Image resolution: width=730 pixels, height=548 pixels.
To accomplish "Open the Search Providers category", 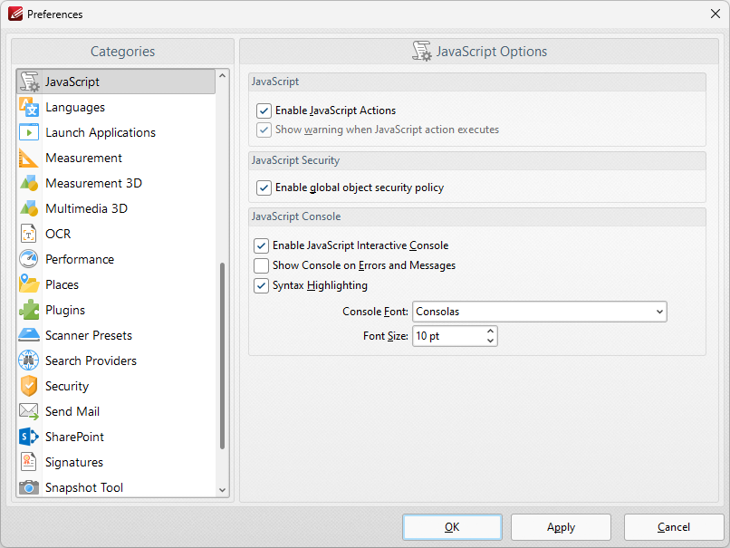I will coord(116,361).
